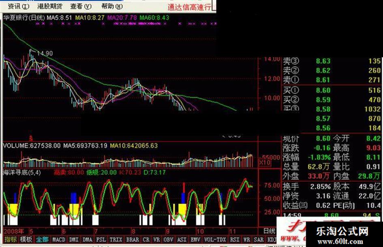Click the MA5:8.51 label

(59, 17)
